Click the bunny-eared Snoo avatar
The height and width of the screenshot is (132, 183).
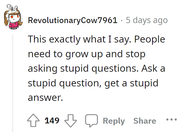pyautogui.click(x=13, y=17)
